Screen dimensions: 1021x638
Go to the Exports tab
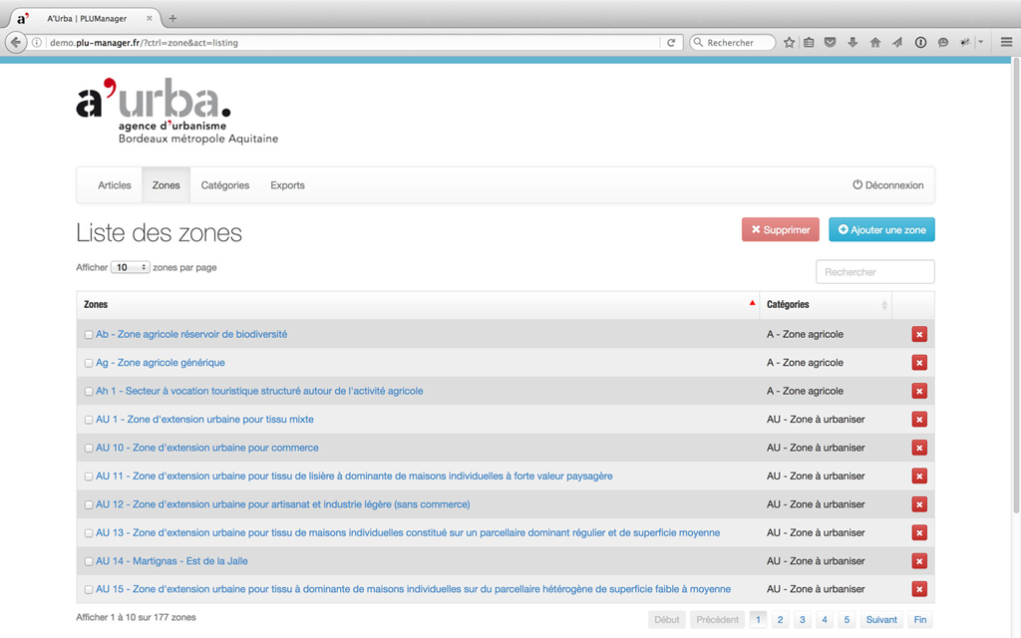coord(288,185)
